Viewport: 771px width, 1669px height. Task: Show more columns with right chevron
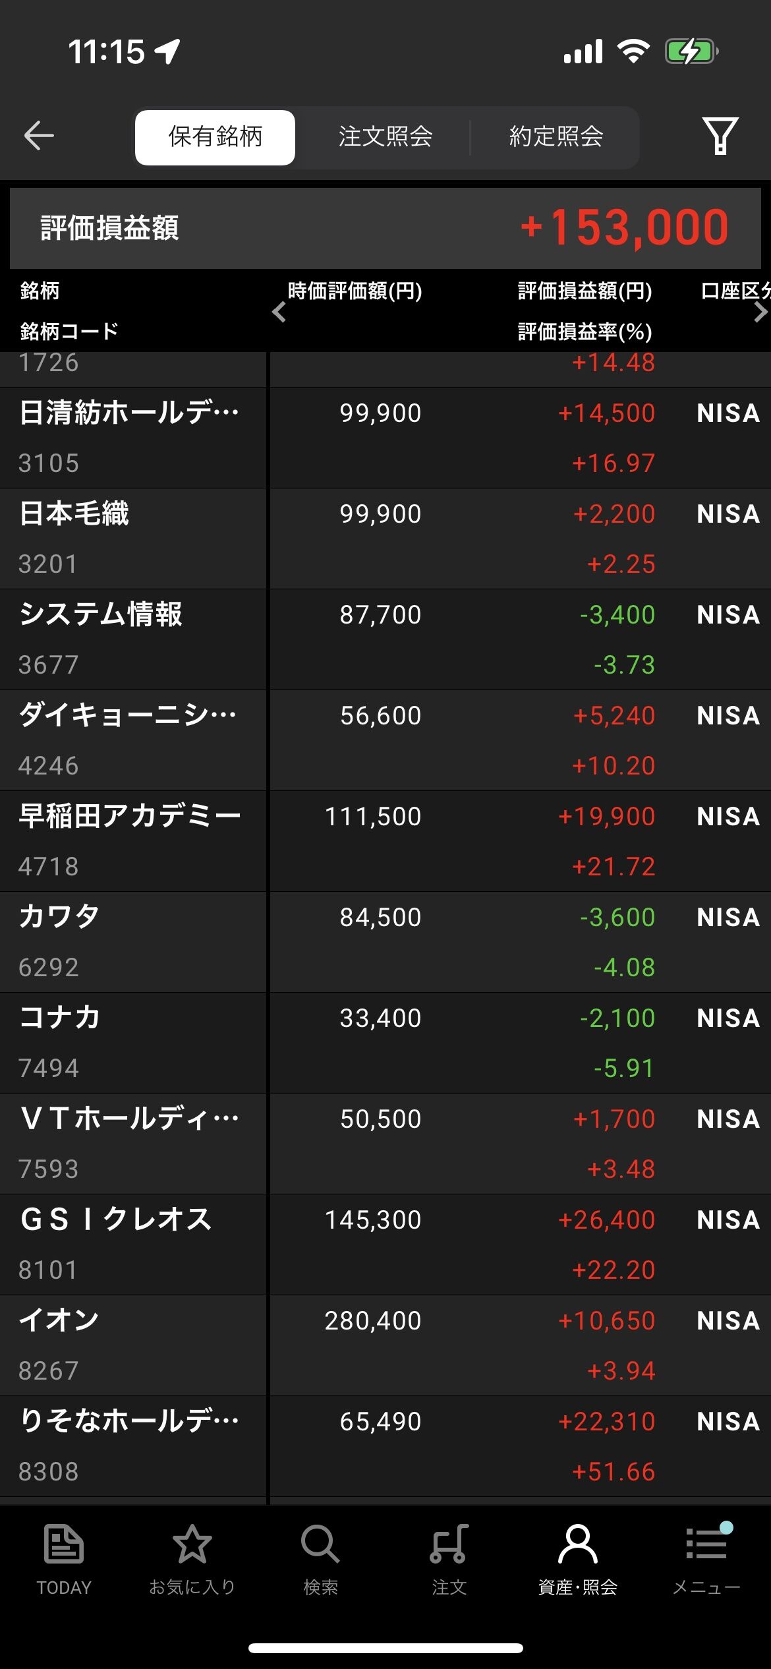click(x=760, y=312)
